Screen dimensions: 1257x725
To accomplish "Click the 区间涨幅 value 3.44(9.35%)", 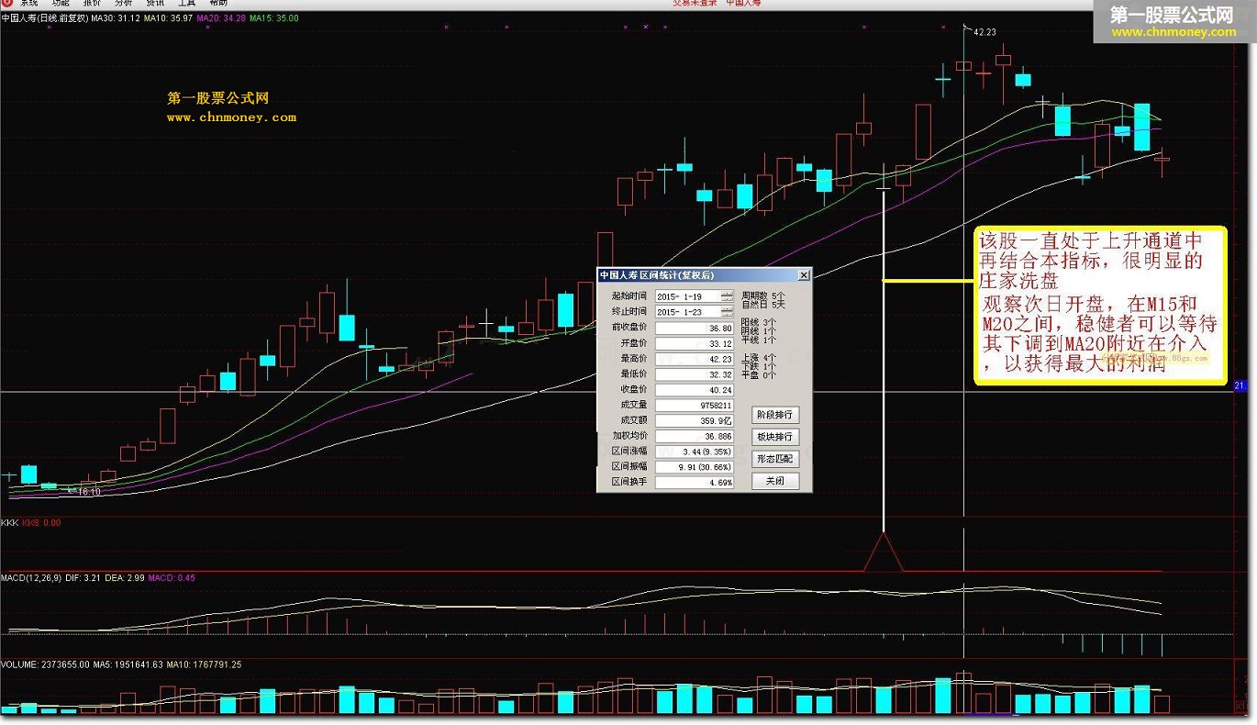I will 695,452.
